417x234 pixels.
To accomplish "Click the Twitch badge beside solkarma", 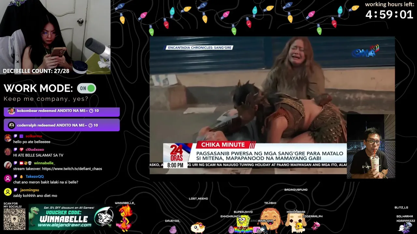I will (15, 136).
